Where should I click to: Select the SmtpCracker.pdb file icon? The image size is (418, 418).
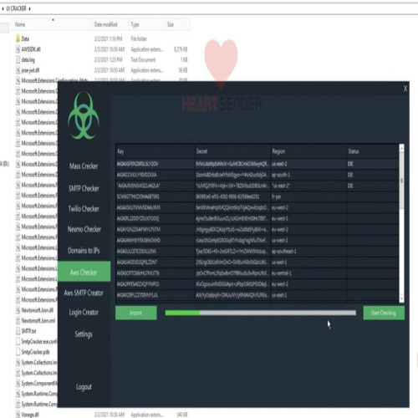[18, 352]
